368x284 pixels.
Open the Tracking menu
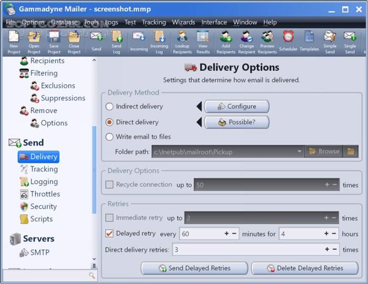(154, 22)
